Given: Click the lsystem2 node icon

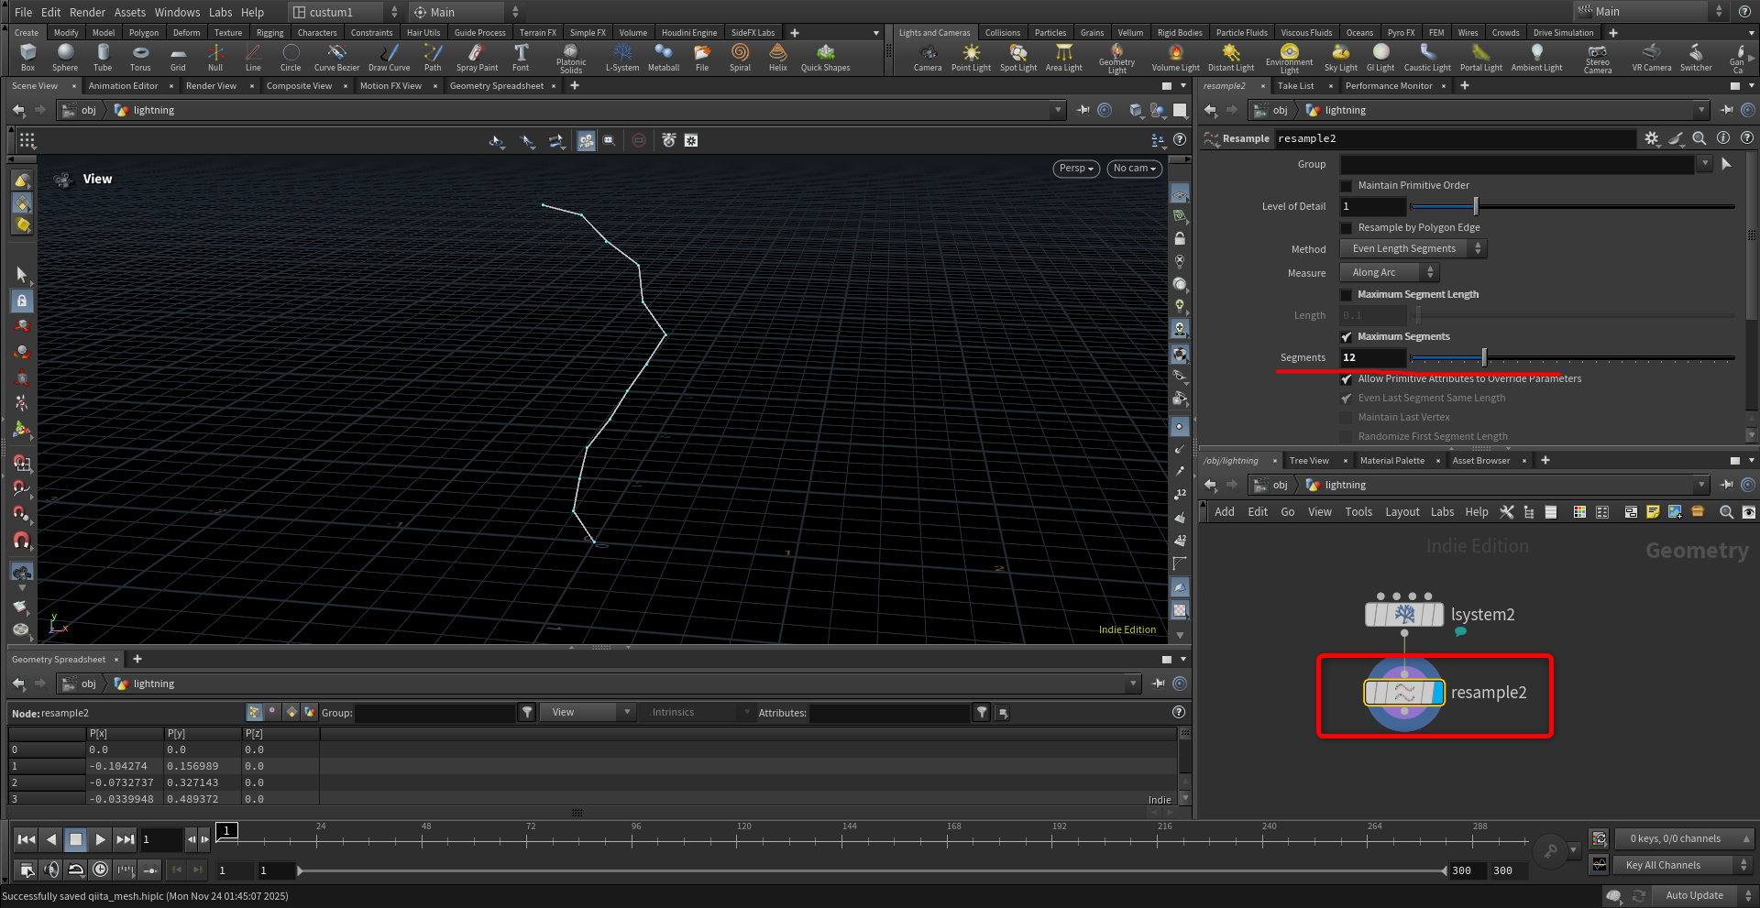Looking at the screenshot, I should click(1403, 615).
